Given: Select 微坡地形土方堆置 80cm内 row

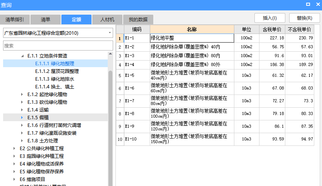Looking at the screenshot, I should tap(215, 101).
